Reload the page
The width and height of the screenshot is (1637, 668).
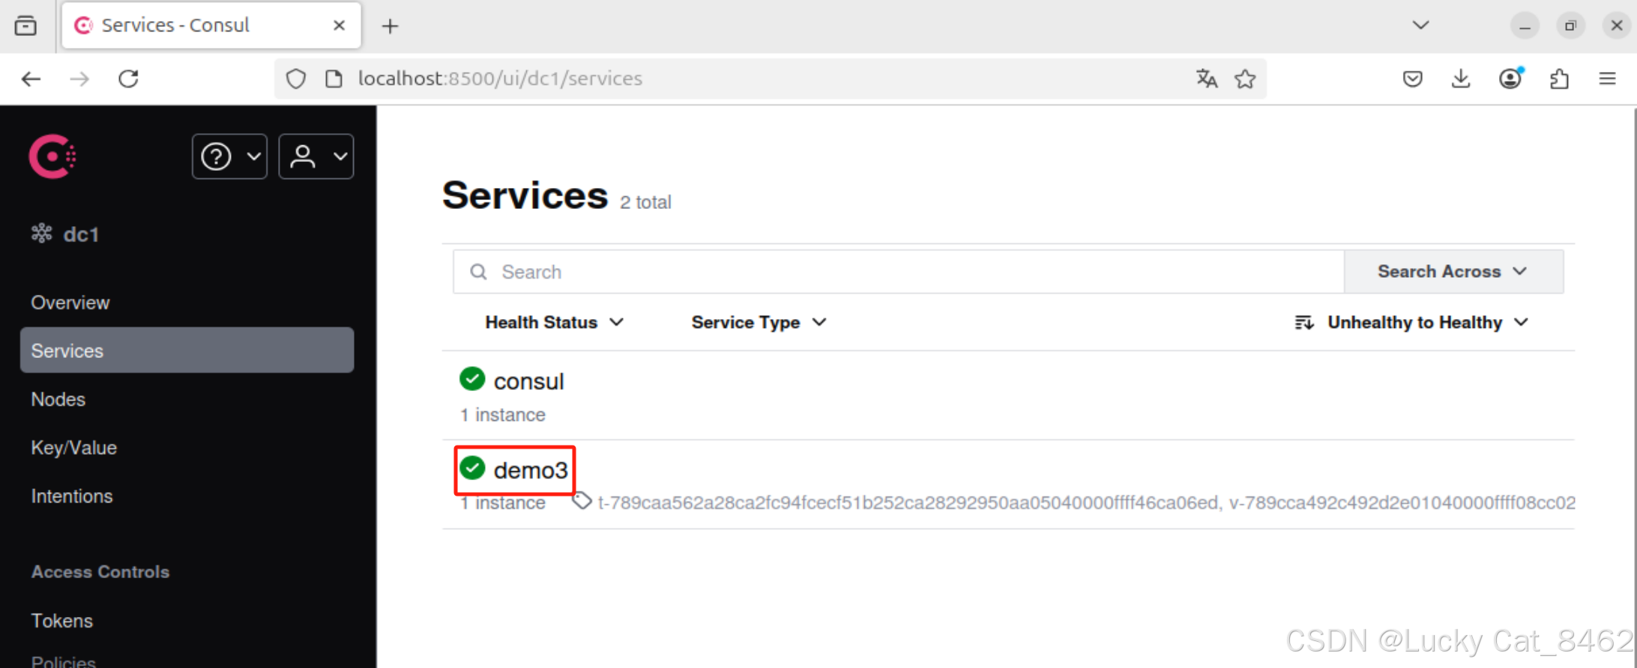click(129, 79)
